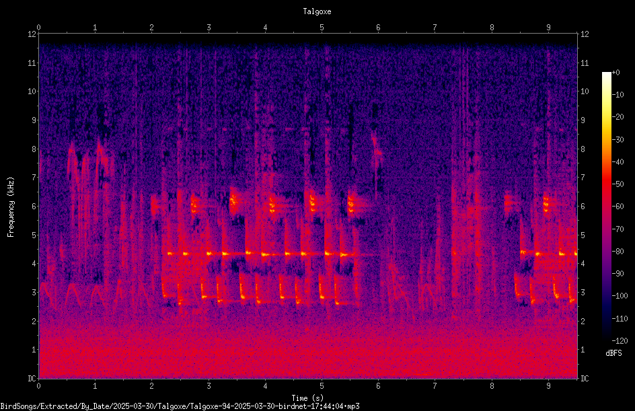Click the -120 value on the color scale
This screenshot has height=411, width=635.
point(620,341)
